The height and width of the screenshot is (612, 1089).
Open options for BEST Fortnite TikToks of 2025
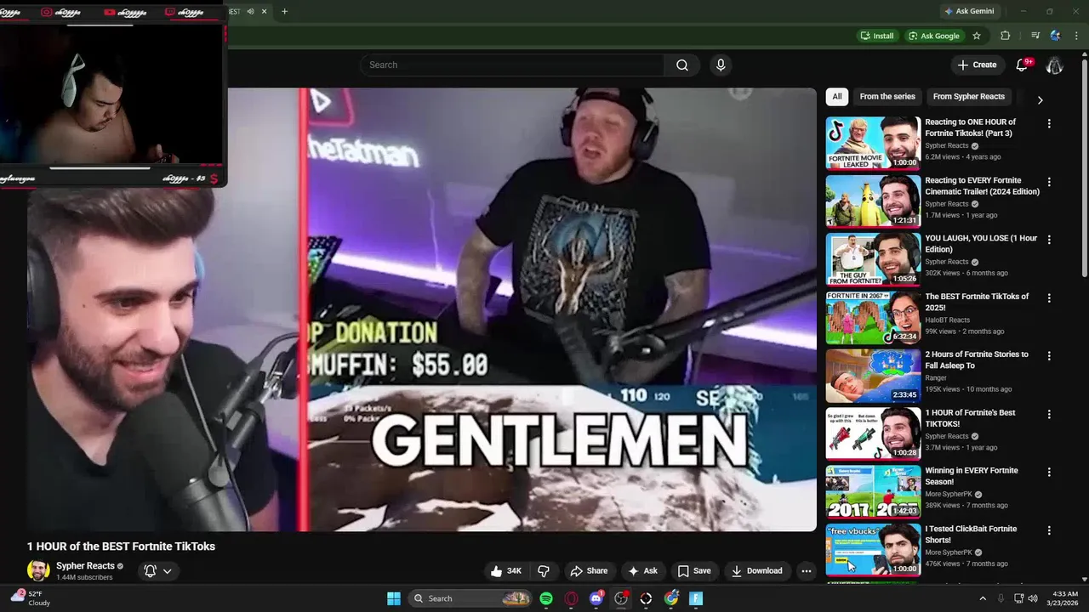(x=1049, y=298)
